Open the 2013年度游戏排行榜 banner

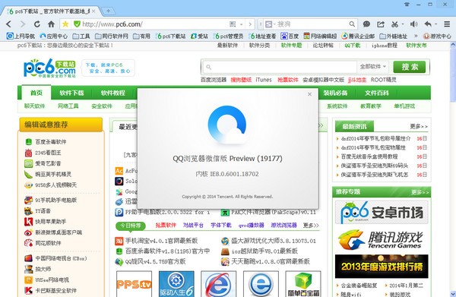(382, 267)
